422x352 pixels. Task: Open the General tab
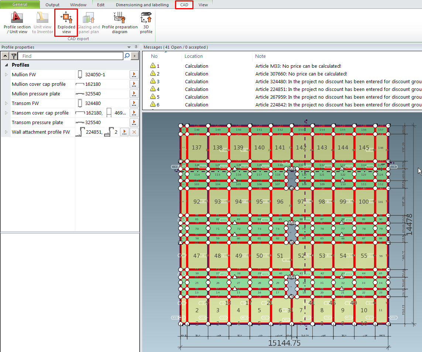tap(20, 5)
